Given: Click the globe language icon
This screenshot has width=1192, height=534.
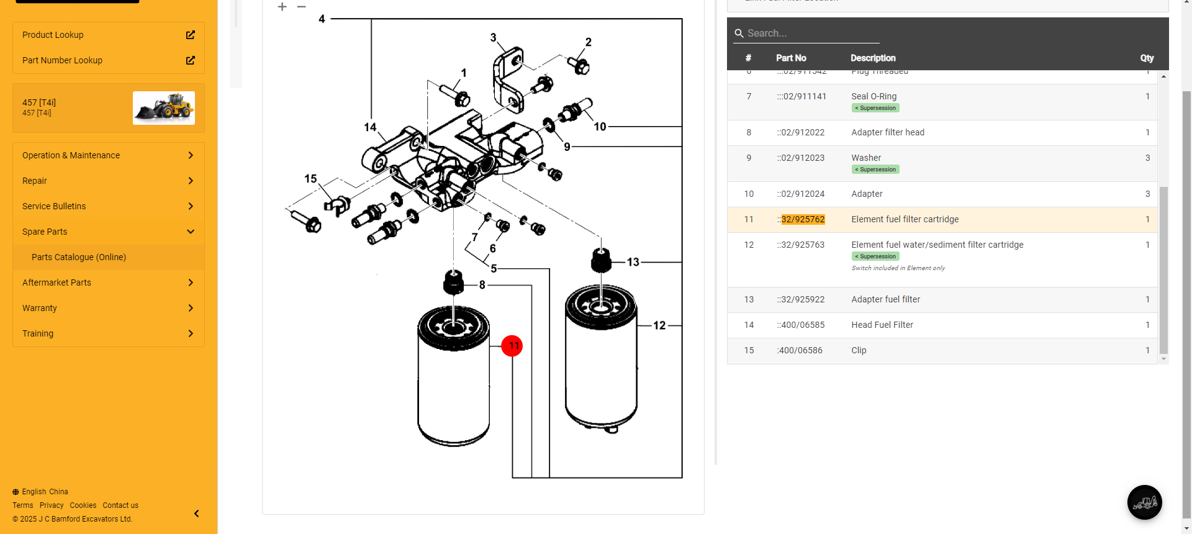Looking at the screenshot, I should 16,492.
